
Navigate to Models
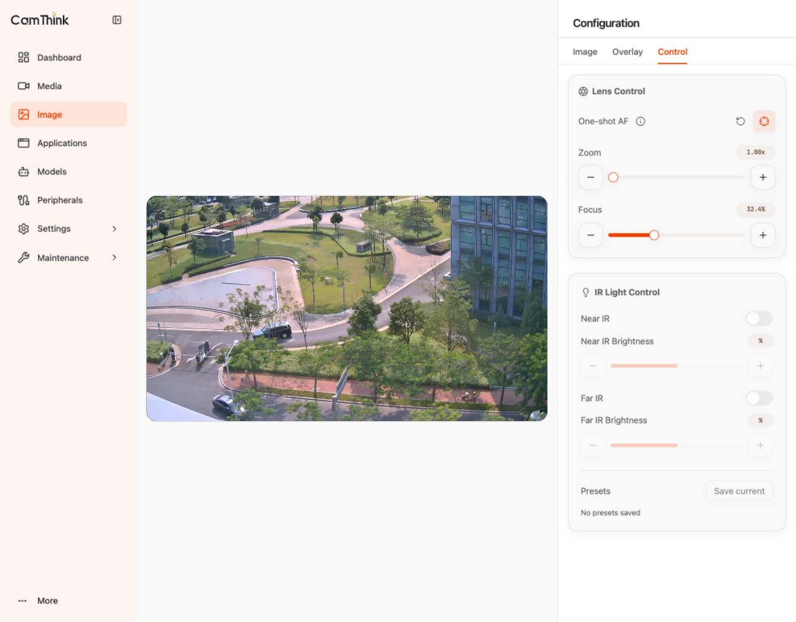pyautogui.click(x=68, y=172)
